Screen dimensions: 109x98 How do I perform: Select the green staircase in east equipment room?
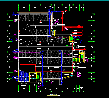click(82, 57)
